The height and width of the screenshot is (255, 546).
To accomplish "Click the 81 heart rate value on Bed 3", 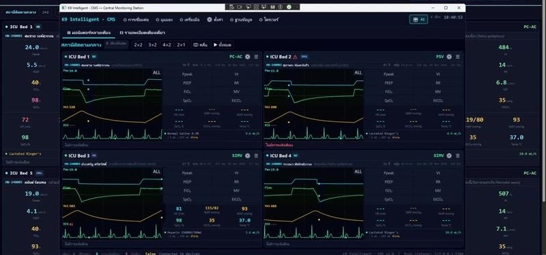I will pos(179,209).
